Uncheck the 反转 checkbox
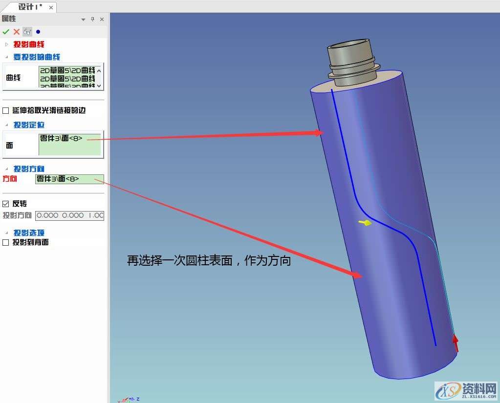Image resolution: width=500 pixels, height=403 pixels. (5, 204)
